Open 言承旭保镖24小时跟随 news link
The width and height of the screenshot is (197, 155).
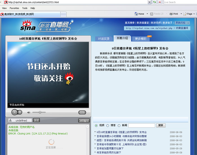click(122, 136)
